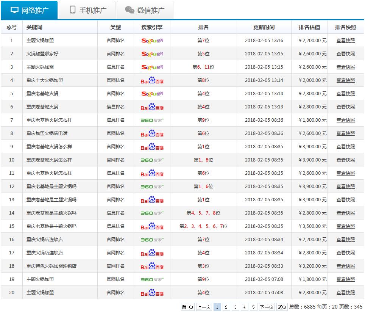Viewport: 365px width, 312px height.
Task: Go to 尾页 last page
Action: coord(282,307)
